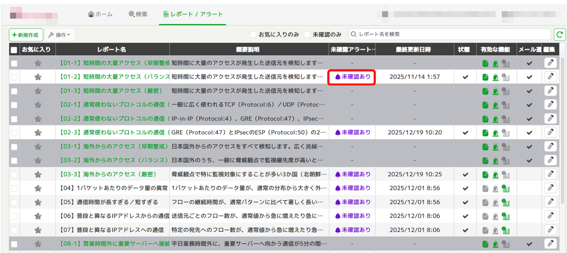Edit the 【05】 report with pencil icon

pyautogui.click(x=550, y=202)
